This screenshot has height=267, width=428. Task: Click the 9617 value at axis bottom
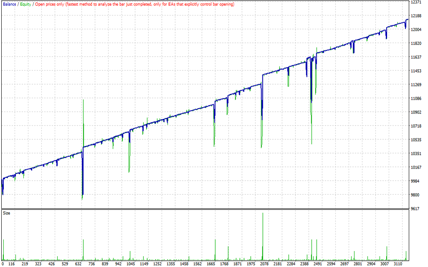click(416, 209)
